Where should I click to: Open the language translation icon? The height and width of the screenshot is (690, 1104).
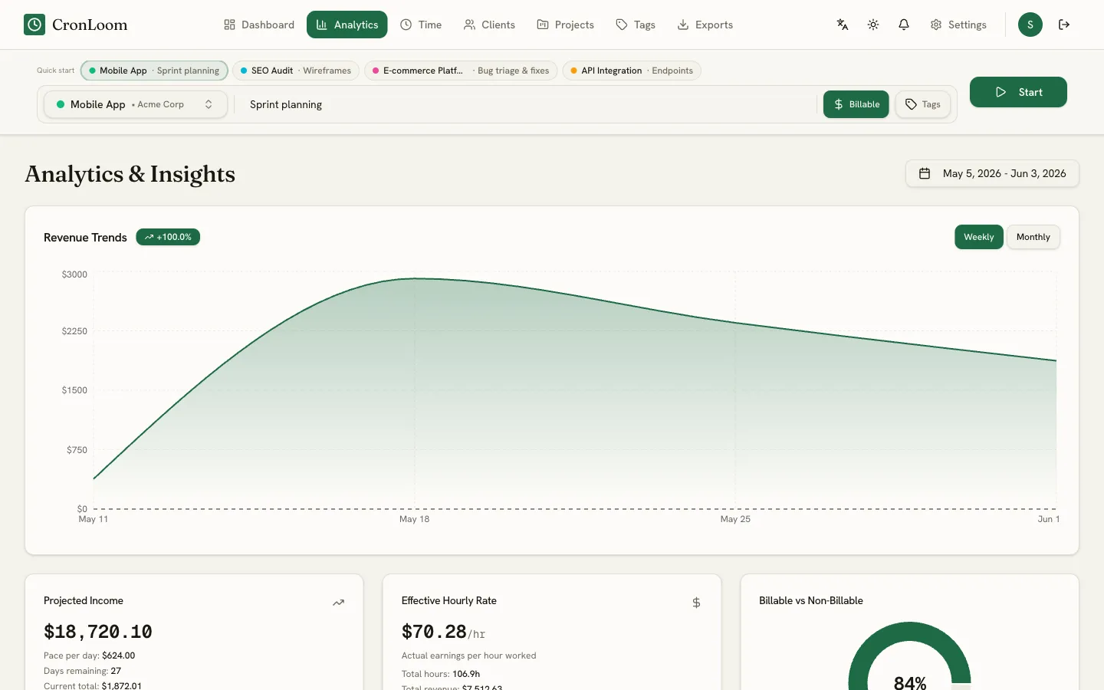[x=843, y=25]
